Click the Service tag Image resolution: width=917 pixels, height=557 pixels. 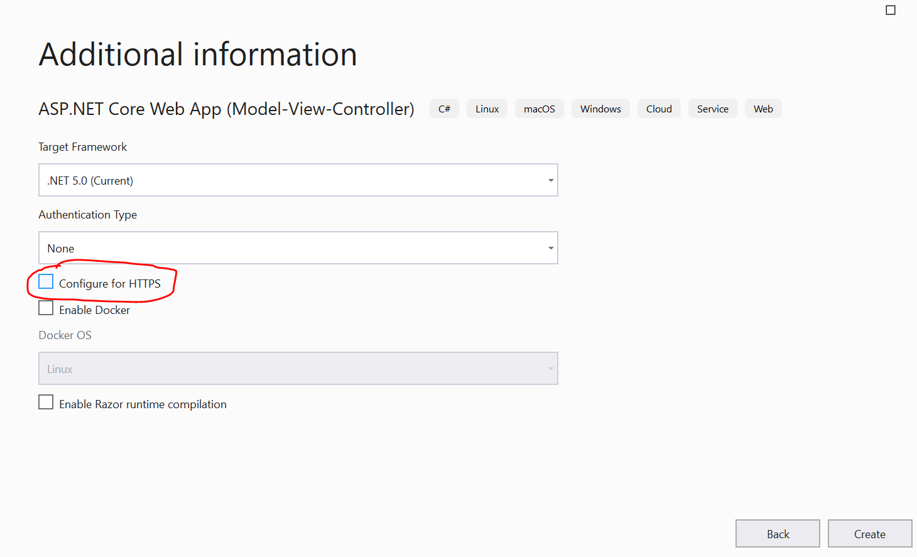[x=713, y=109]
